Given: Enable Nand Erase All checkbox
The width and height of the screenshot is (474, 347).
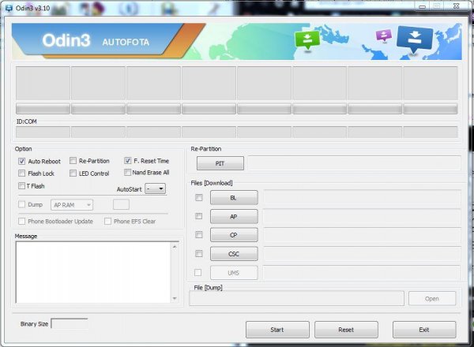Looking at the screenshot, I should (x=127, y=172).
